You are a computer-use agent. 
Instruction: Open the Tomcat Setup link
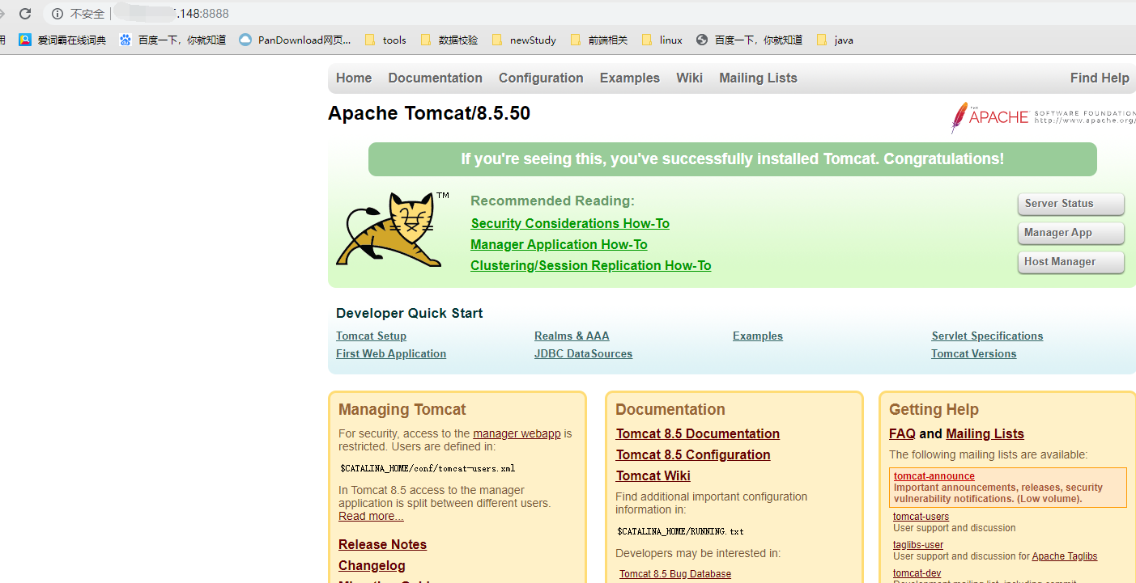[371, 336]
